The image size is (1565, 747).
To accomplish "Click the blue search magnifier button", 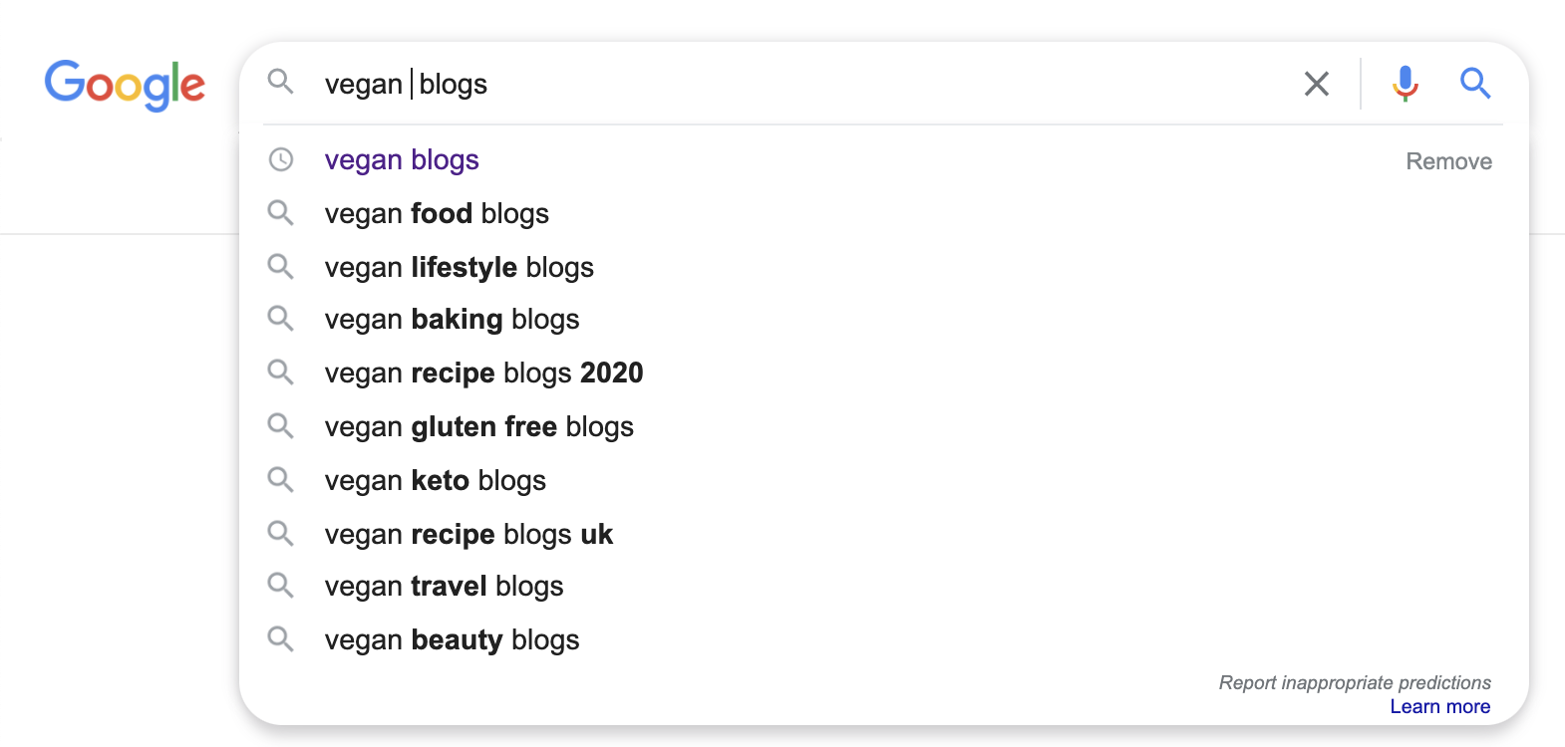I will click(x=1475, y=84).
